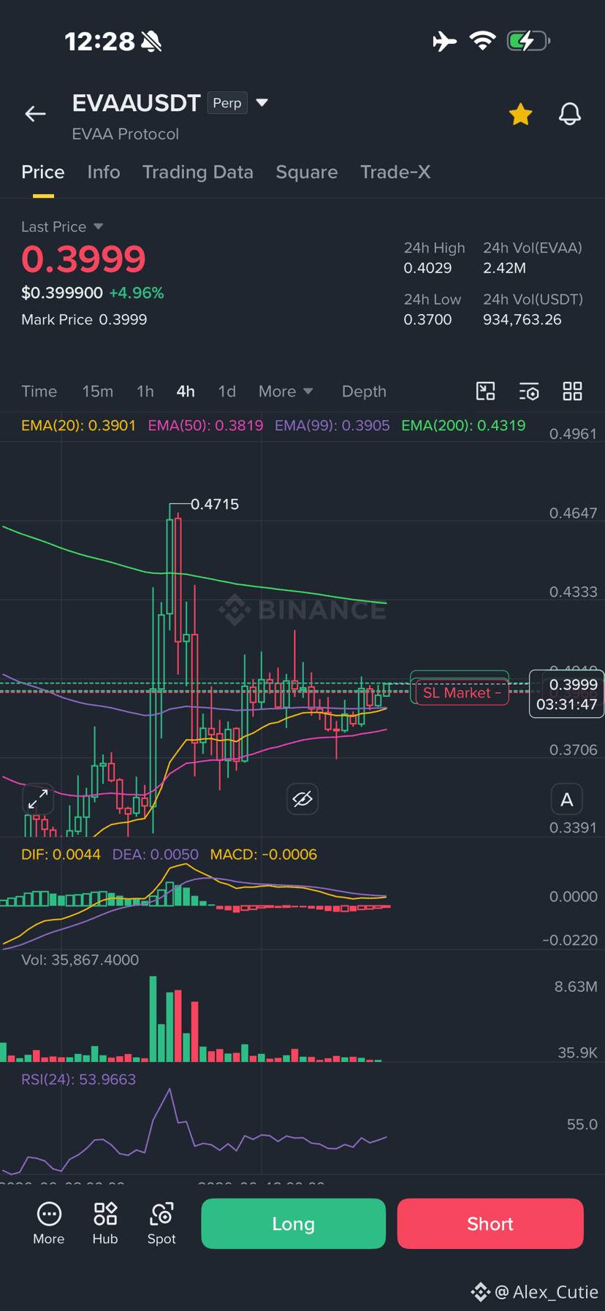
Task: Tap the DEA value label
Action: [x=156, y=855]
